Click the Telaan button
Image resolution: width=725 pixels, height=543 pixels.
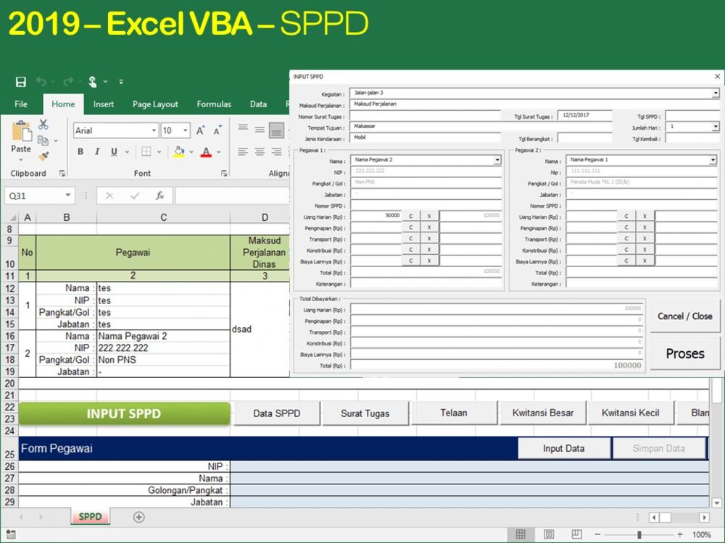click(x=454, y=413)
